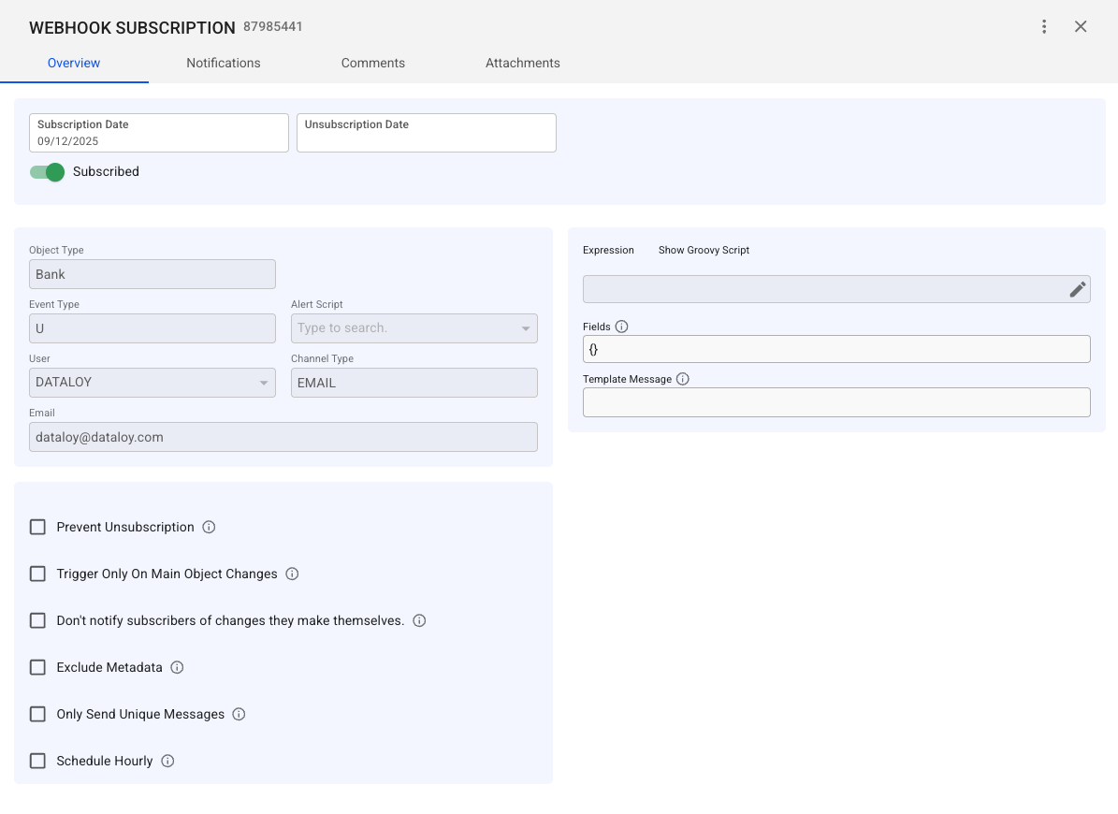
Task: Click info icon beside Trigger Only On Main Object Changes
Action: pyautogui.click(x=292, y=574)
